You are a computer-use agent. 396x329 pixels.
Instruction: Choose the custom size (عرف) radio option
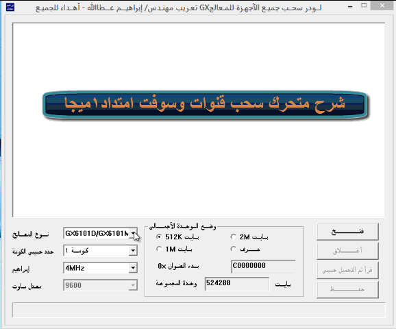pos(234,249)
